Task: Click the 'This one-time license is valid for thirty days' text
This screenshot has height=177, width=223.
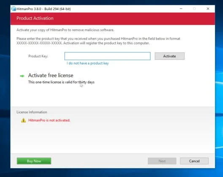Action: pyautogui.click(x=61, y=82)
